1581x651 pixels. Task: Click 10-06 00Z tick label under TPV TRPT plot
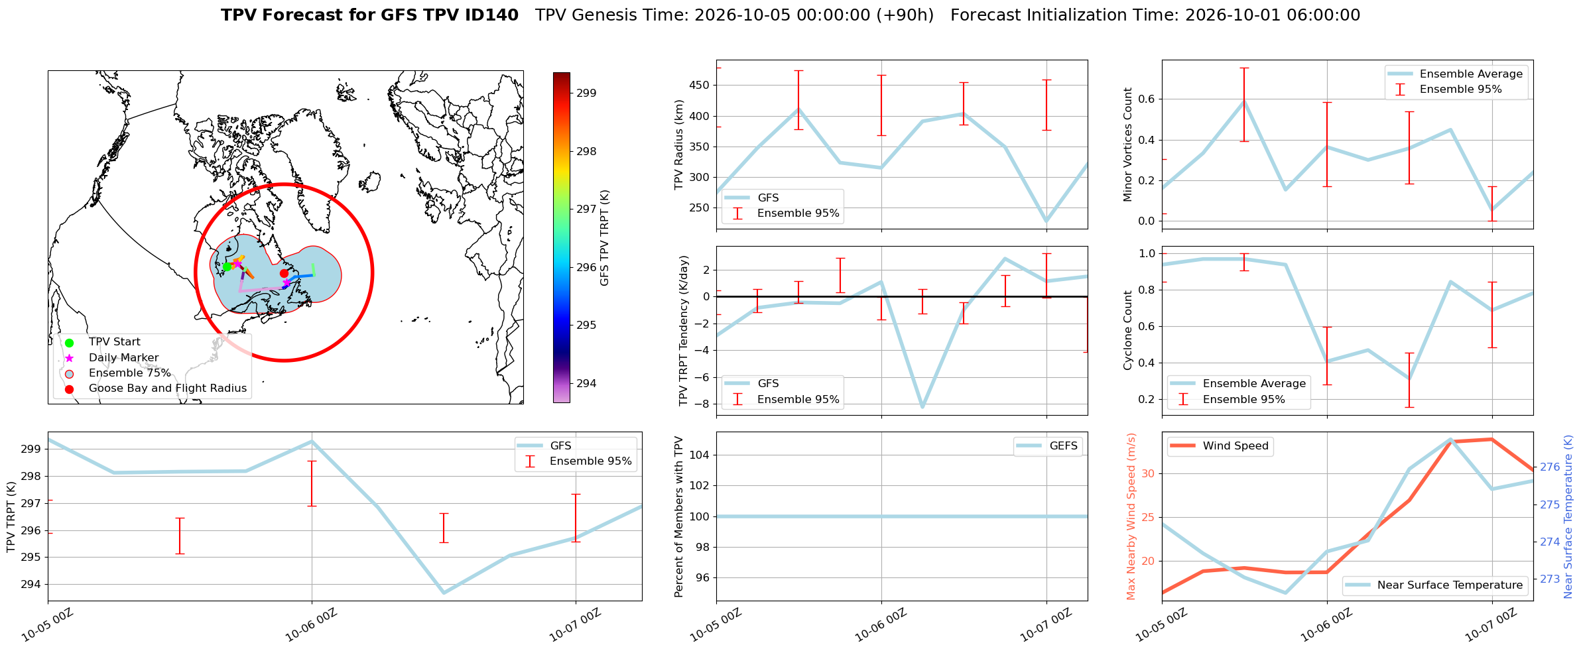pos(311,625)
